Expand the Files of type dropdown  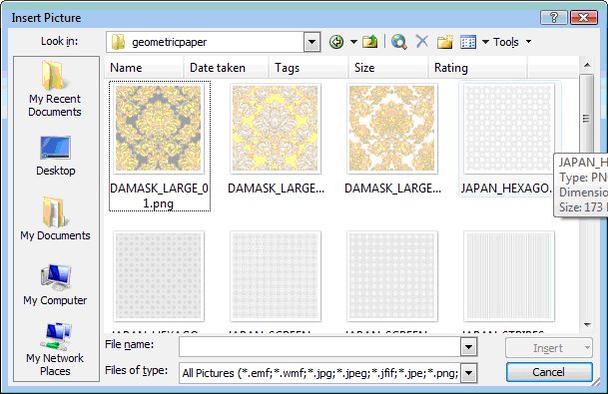click(468, 373)
